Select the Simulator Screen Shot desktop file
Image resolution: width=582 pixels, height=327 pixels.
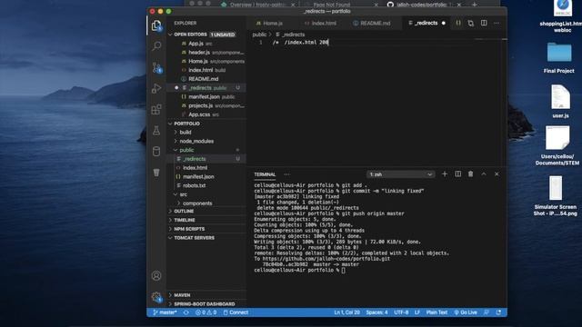(x=556, y=196)
